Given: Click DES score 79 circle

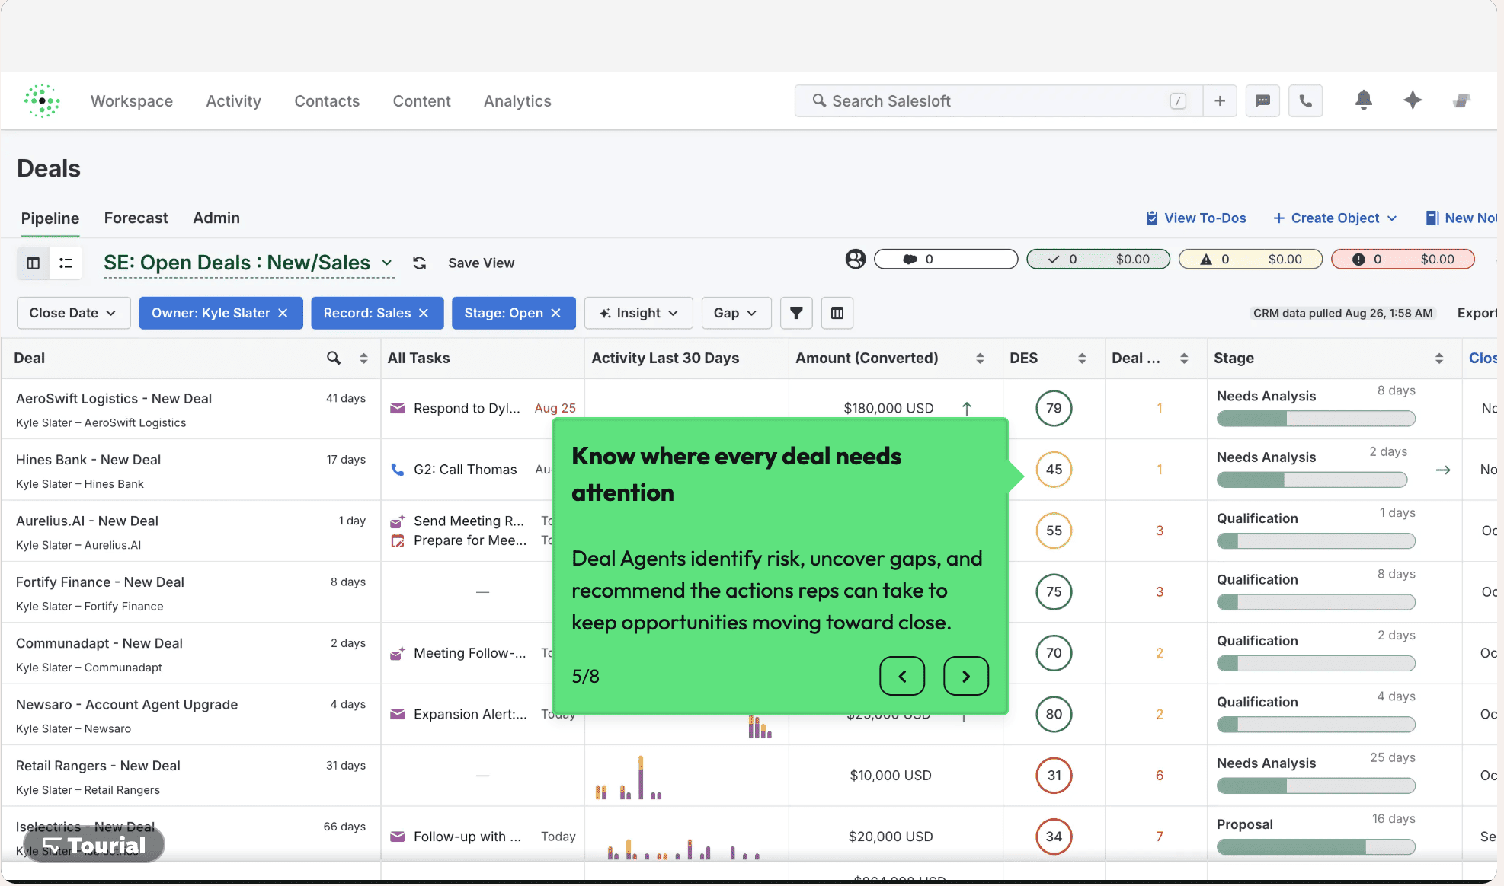Looking at the screenshot, I should point(1054,408).
